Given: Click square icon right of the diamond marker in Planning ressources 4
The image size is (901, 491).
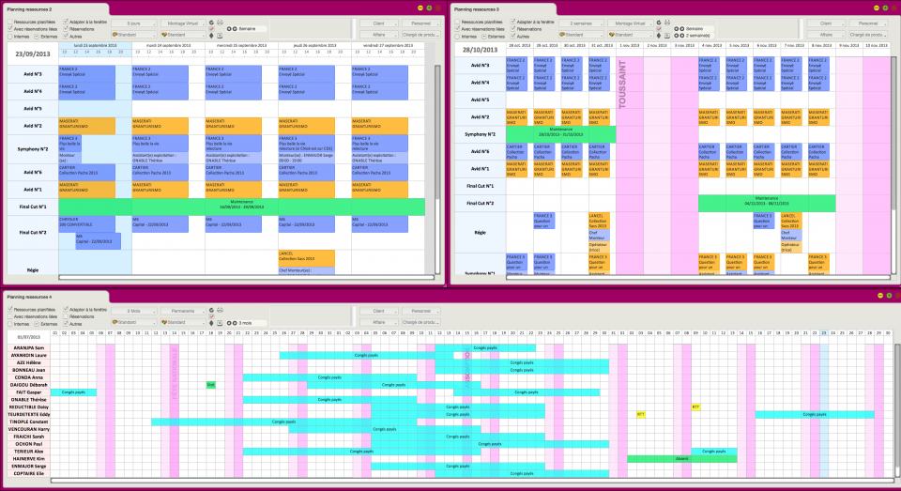Looking at the screenshot, I should (x=220, y=323).
